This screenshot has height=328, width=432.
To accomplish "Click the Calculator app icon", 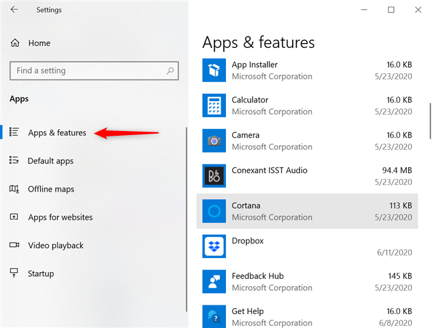I will point(214,105).
